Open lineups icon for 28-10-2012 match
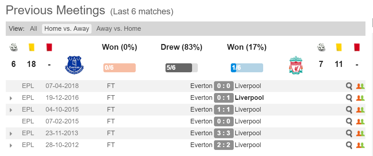Viewport: 373px width, 156px height. [x=360, y=145]
